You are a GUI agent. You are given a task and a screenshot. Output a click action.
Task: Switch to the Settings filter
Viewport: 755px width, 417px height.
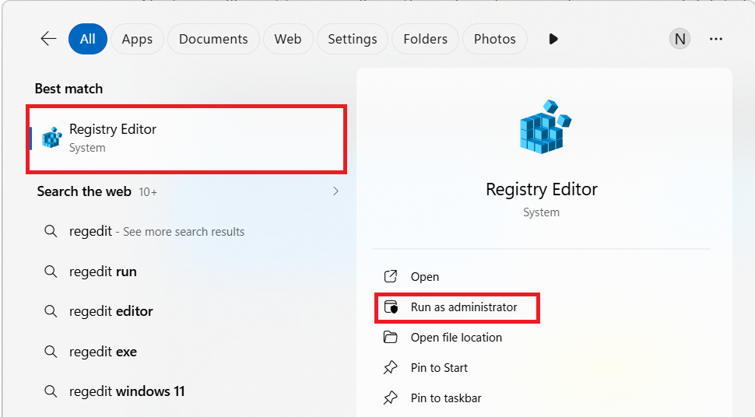[x=353, y=39]
